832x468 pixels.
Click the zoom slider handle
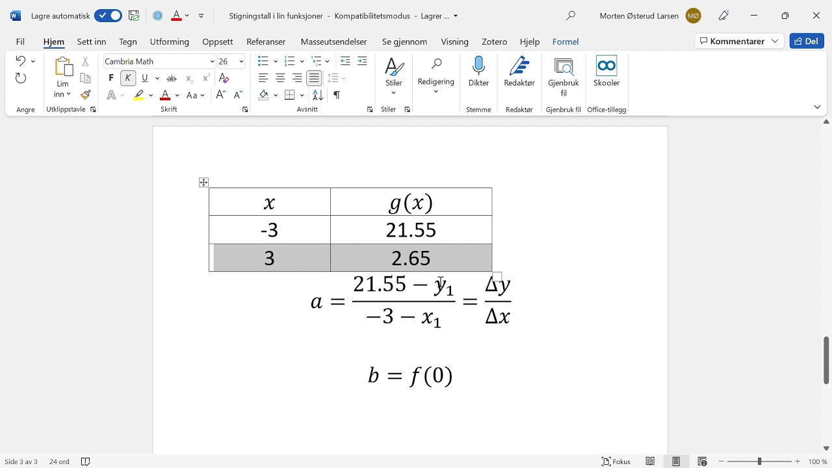759,461
